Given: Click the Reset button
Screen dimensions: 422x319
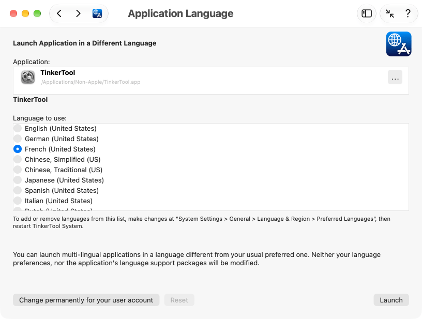Looking at the screenshot, I should (179, 300).
